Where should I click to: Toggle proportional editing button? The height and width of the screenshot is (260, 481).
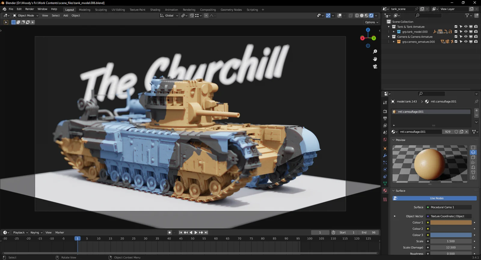click(x=206, y=16)
